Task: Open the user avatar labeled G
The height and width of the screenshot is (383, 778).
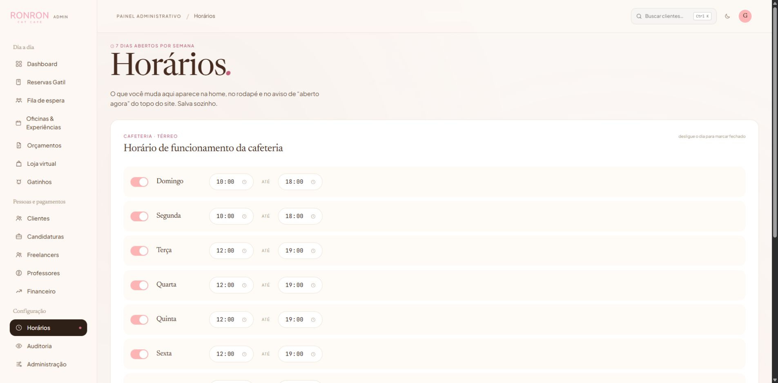Action: pos(745,16)
